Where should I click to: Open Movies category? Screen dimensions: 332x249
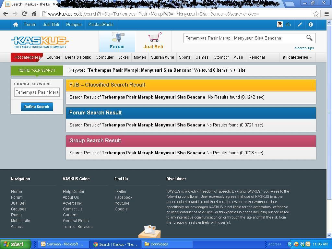[140, 57]
